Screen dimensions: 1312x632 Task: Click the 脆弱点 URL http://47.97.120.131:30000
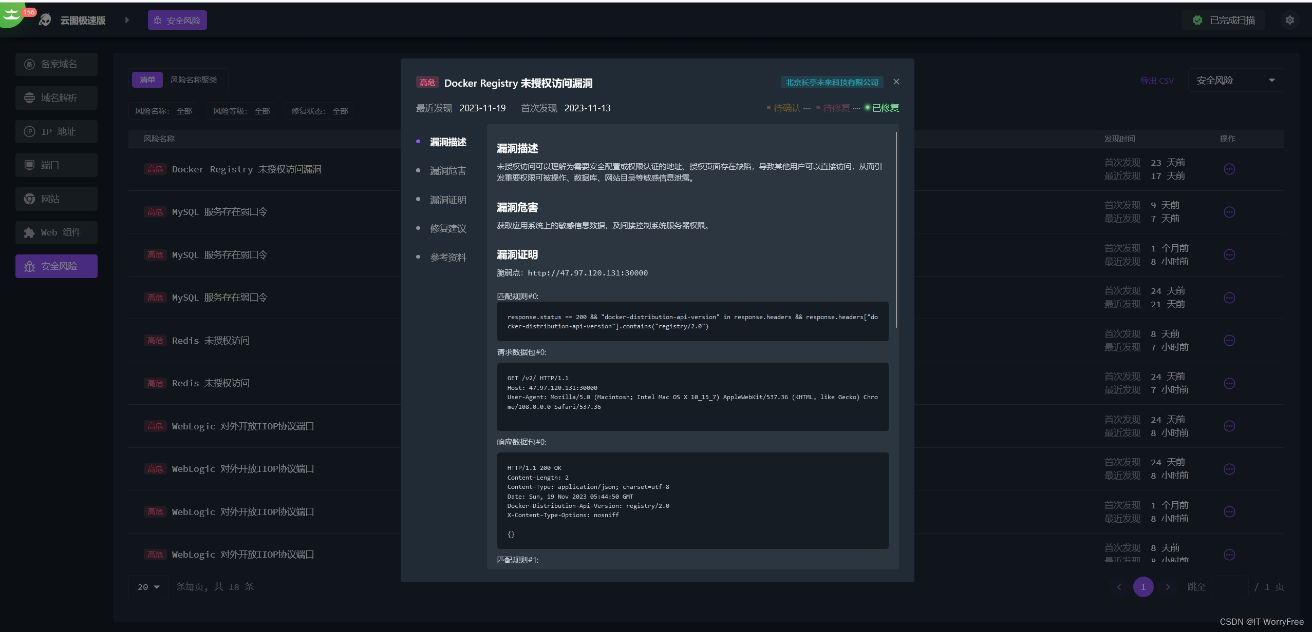coord(588,273)
